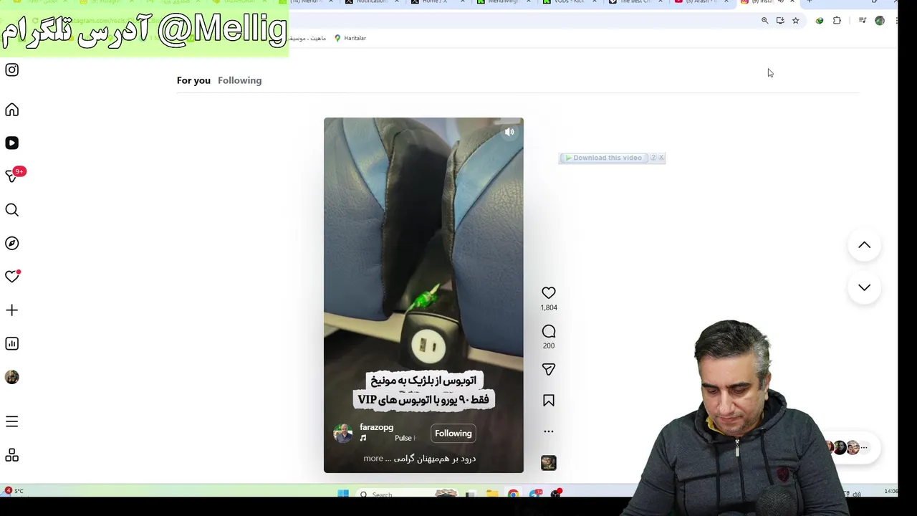Open floating messages avatars bubble

(848, 447)
